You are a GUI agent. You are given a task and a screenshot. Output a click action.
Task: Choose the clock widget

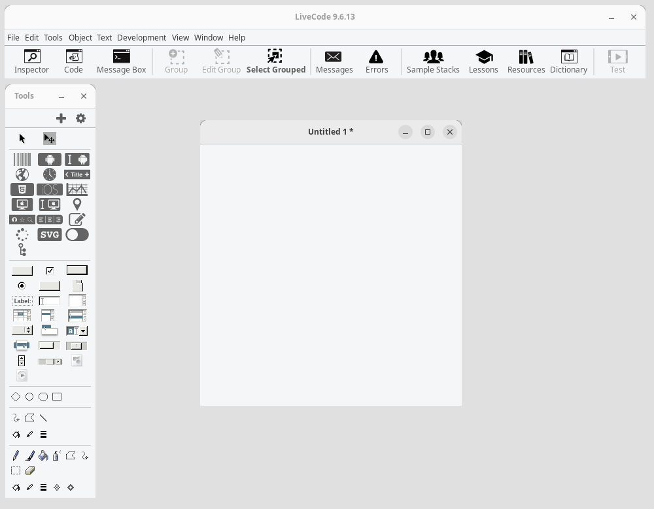tap(50, 174)
